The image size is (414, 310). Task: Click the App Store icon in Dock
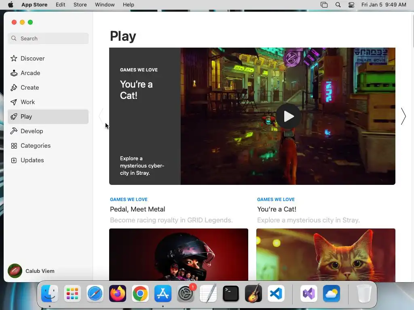(x=163, y=293)
